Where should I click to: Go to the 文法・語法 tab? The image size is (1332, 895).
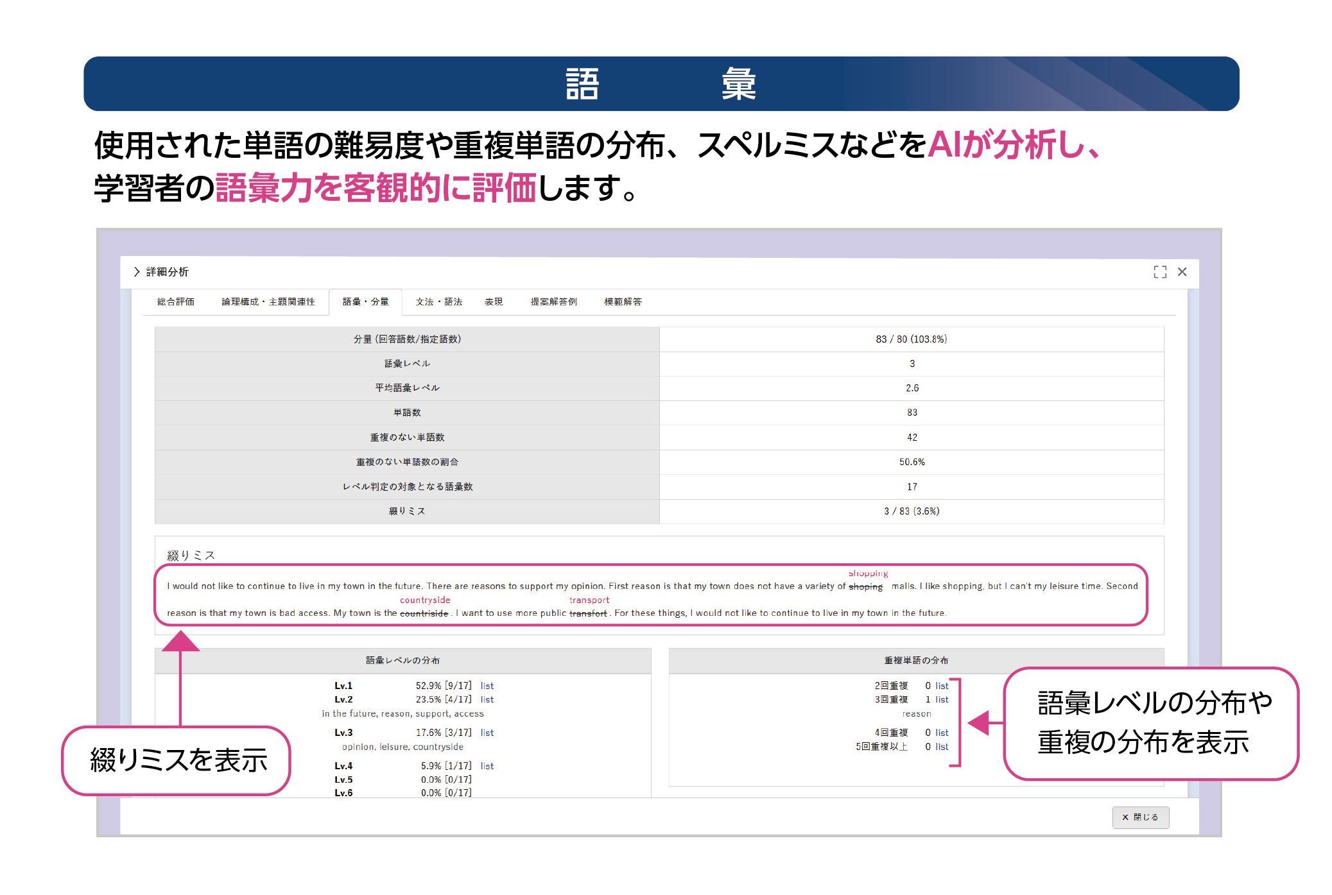pyautogui.click(x=438, y=302)
